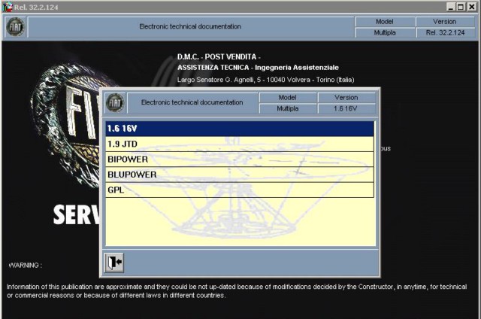The width and height of the screenshot is (481, 319).
Task: Choose the 1.9 JTD engine option
Action: pos(240,144)
